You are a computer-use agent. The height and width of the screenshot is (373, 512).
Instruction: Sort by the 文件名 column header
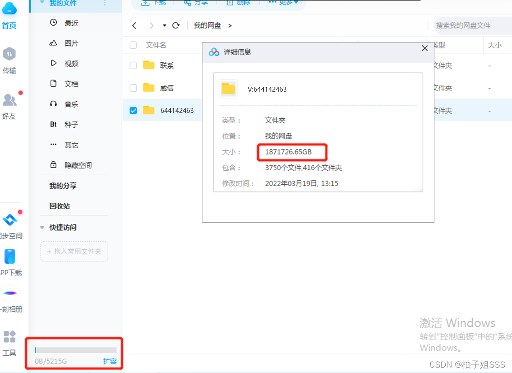[156, 45]
